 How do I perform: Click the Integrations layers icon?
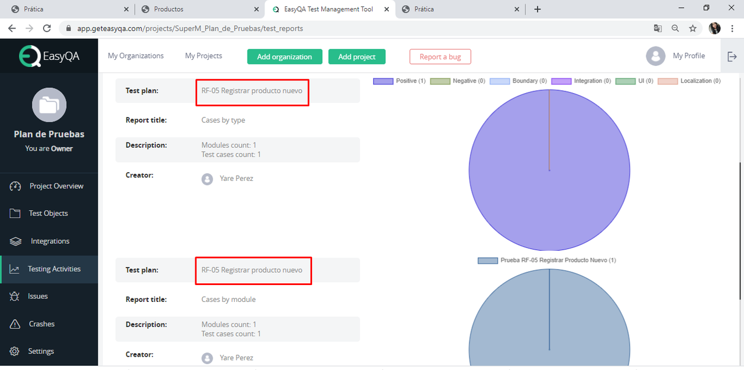(x=16, y=241)
